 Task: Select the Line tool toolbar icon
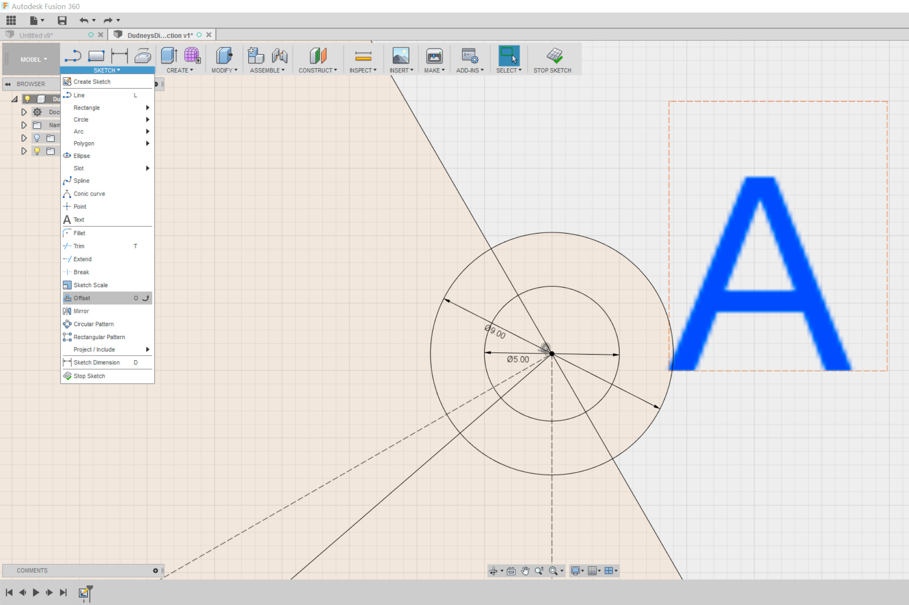pos(73,56)
